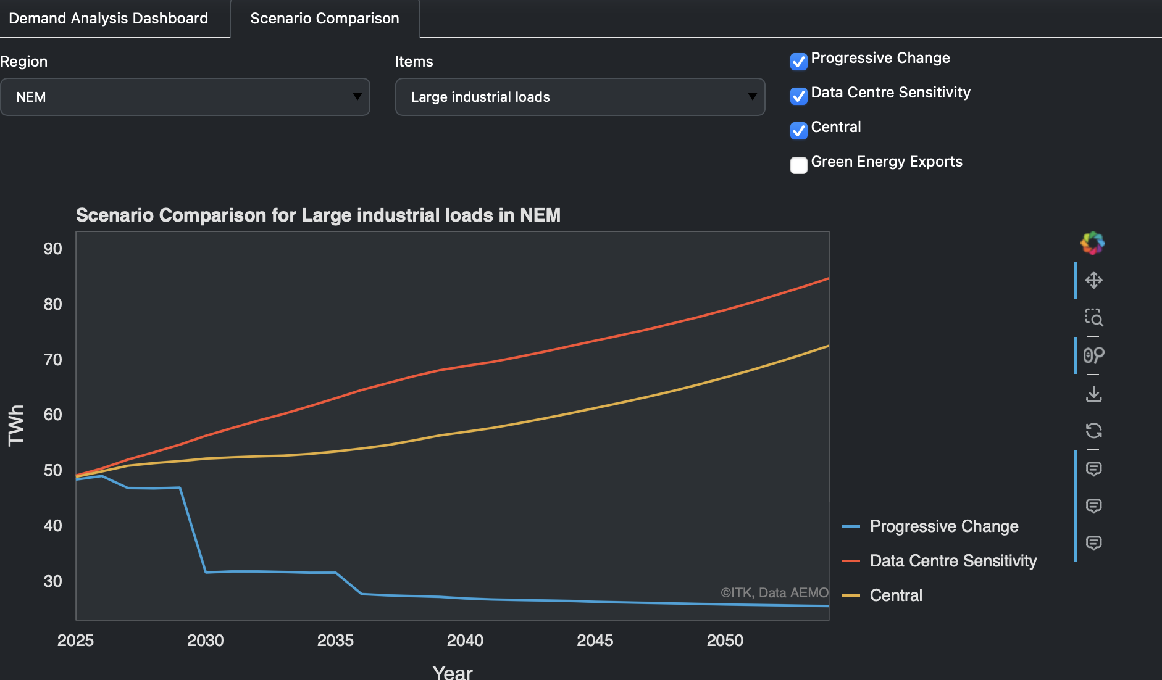Enable the Green Energy Exports checkbox
Screen dimensions: 1162x680
click(798, 165)
